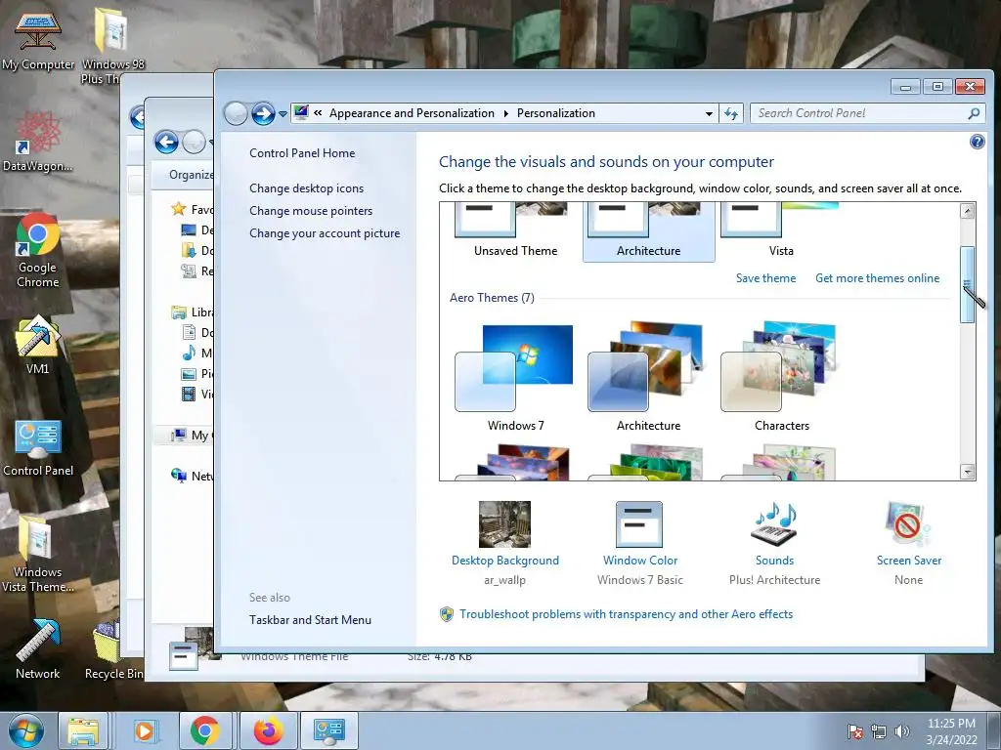Select the Architecture Aero theme

point(649,378)
